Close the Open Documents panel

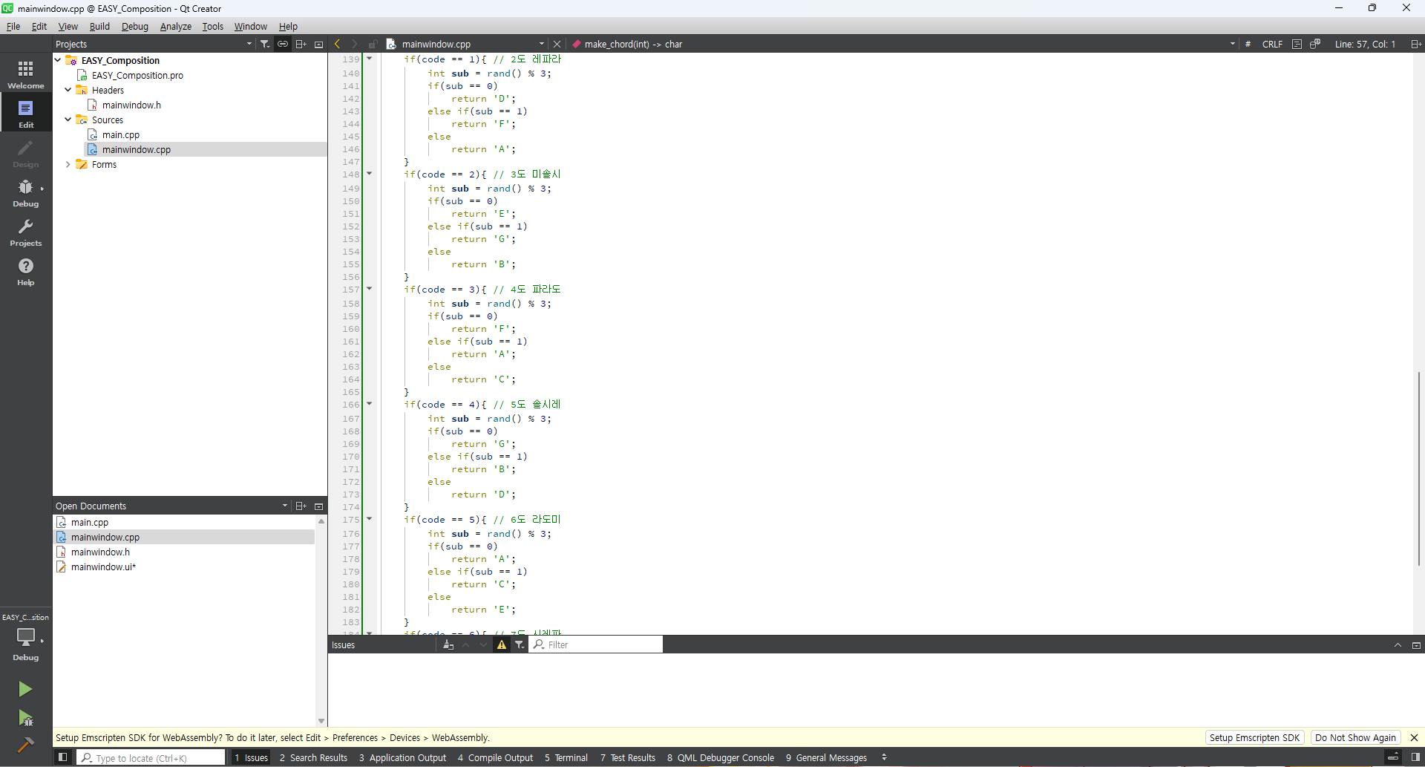[x=319, y=506]
